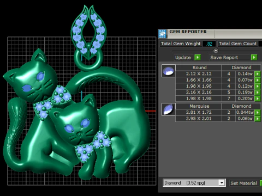Viewport: 262px width, 196px height.
Task: Click the 0.14tw weight cell
Action: tap(245, 74)
